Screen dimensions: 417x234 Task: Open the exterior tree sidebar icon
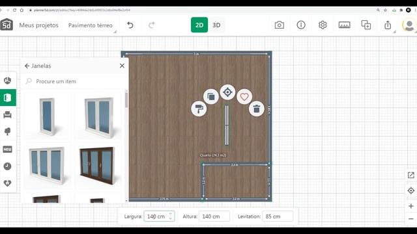tap(7, 131)
